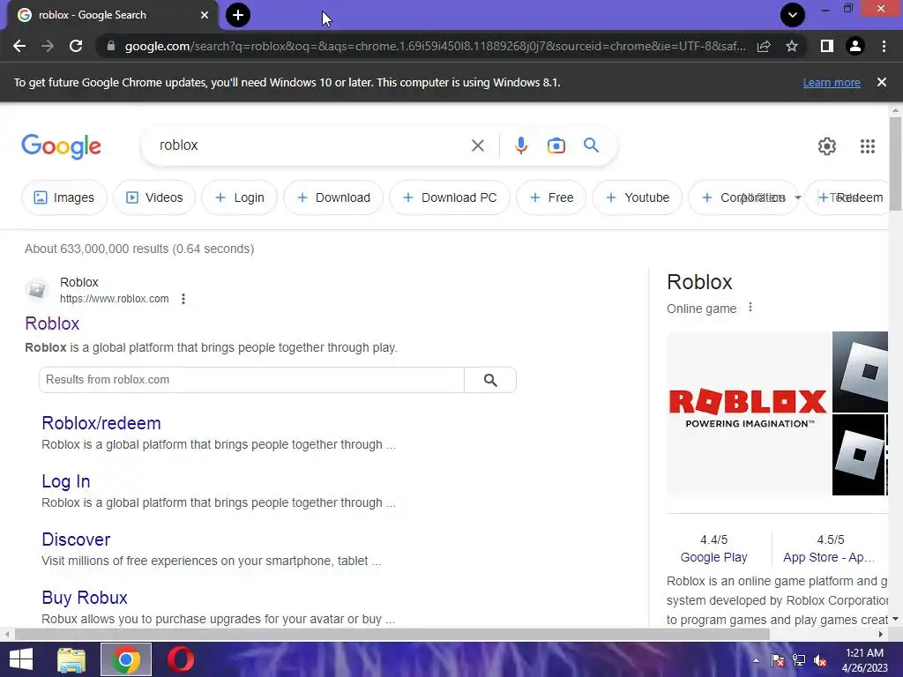Open the muted volume tray icon
This screenshot has width=903, height=677.
(821, 660)
